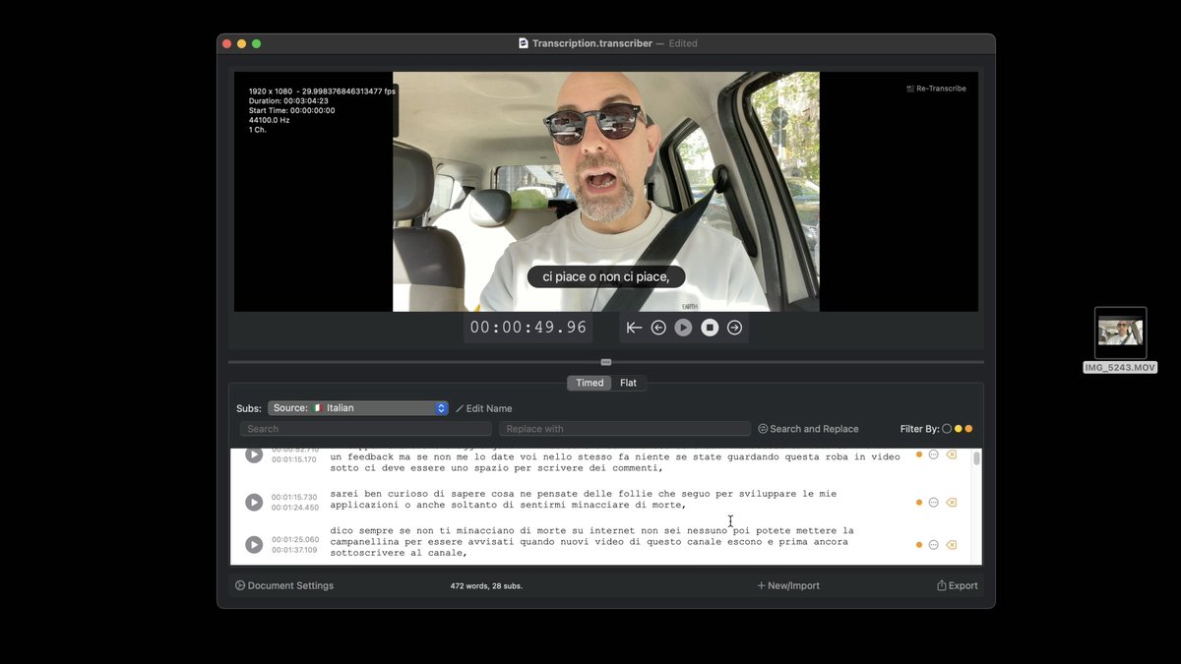Click Search and Replace button
This screenshot has height=664, width=1181.
(x=808, y=429)
